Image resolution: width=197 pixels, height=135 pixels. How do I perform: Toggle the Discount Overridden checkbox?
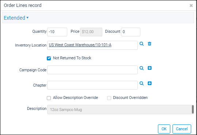point(109,98)
